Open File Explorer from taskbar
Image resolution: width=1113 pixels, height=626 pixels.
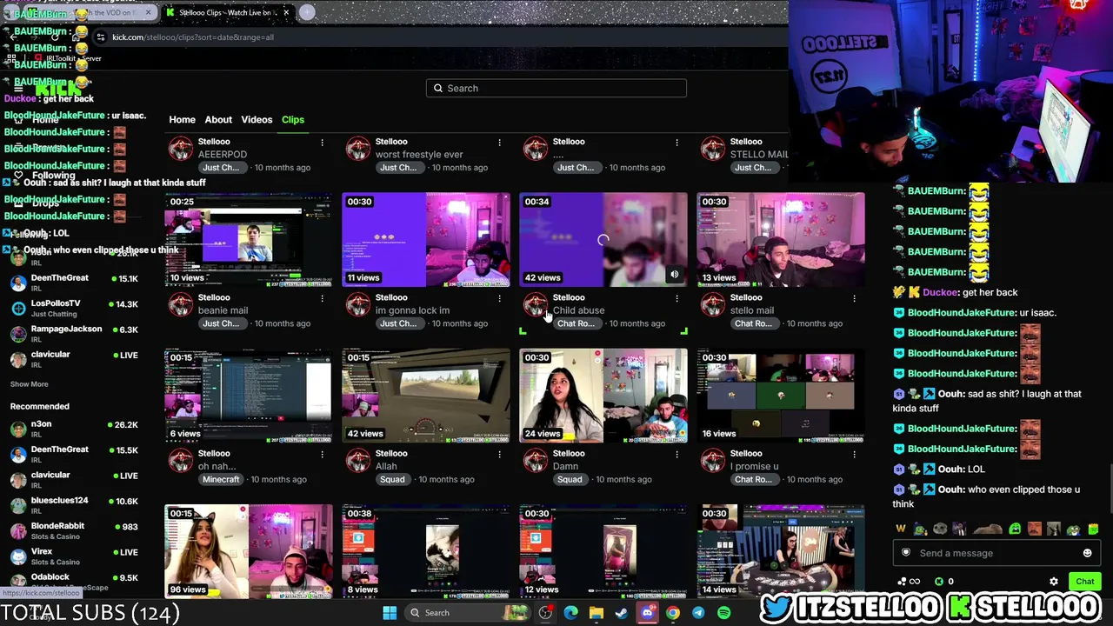596,613
